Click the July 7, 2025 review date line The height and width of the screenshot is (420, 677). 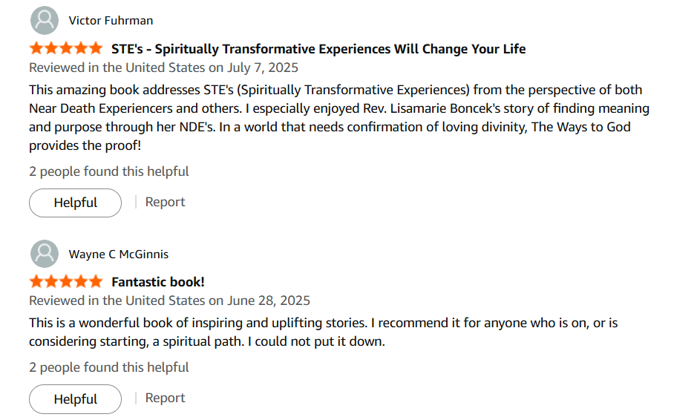coord(163,68)
